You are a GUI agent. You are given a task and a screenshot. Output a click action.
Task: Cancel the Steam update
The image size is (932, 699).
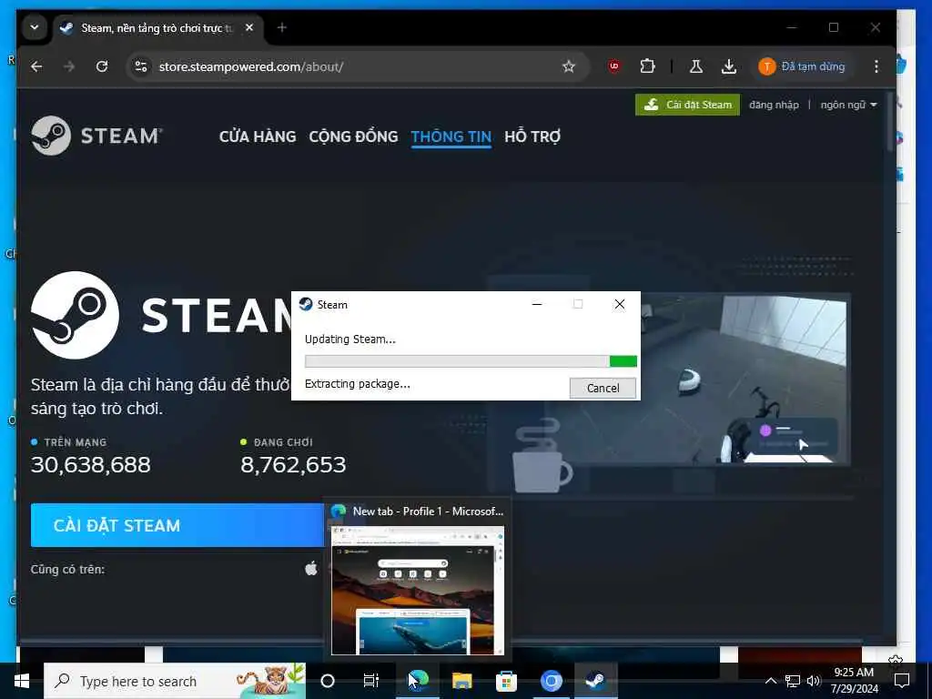pos(603,388)
